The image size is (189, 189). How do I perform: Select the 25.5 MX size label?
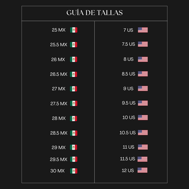click(59, 45)
